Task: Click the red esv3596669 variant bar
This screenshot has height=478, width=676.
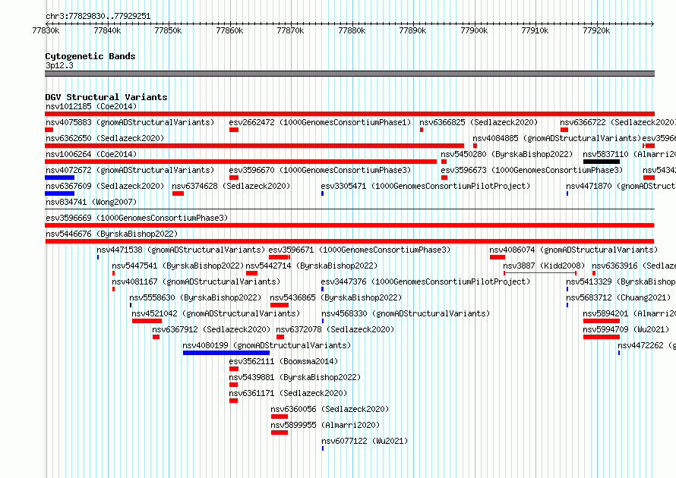Action: [349, 225]
